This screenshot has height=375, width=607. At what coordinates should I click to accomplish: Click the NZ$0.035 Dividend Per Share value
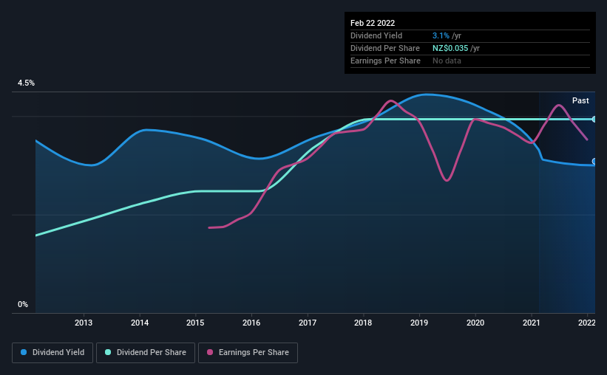(450, 48)
